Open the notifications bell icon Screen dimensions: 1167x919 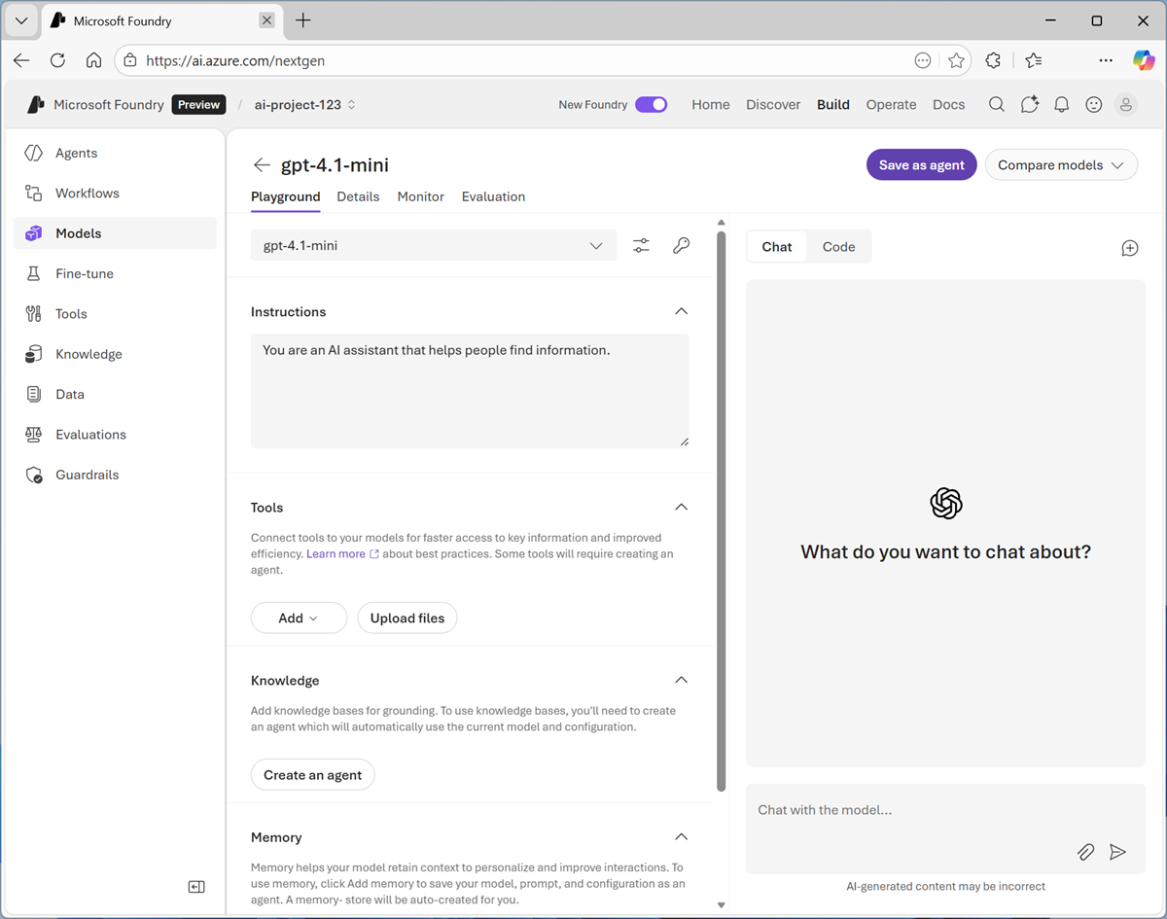(x=1061, y=105)
